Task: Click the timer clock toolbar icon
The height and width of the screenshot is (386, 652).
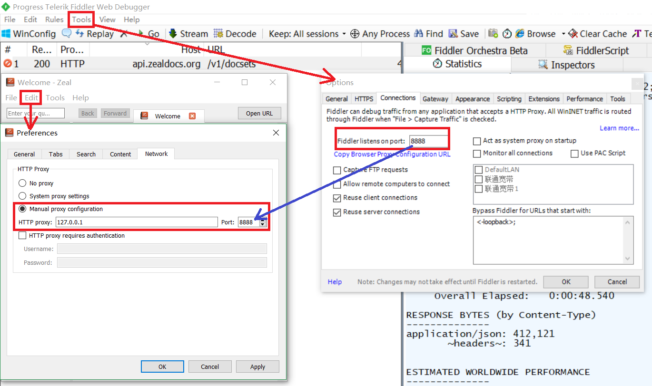Action: point(507,34)
